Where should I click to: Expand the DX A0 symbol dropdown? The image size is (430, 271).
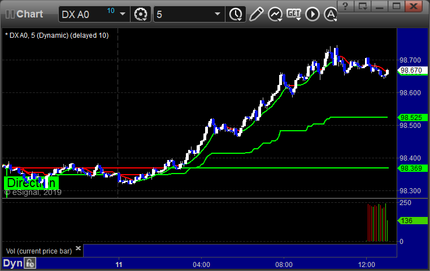point(123,14)
